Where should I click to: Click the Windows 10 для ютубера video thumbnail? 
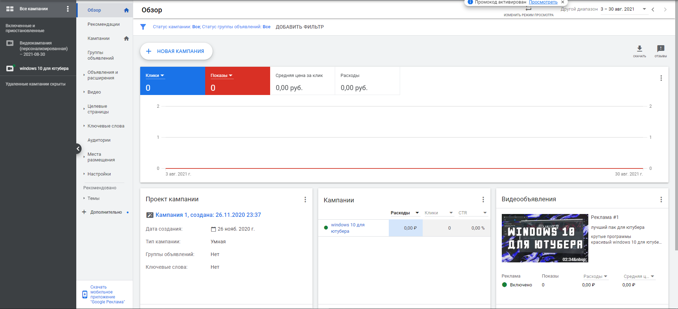click(x=545, y=238)
